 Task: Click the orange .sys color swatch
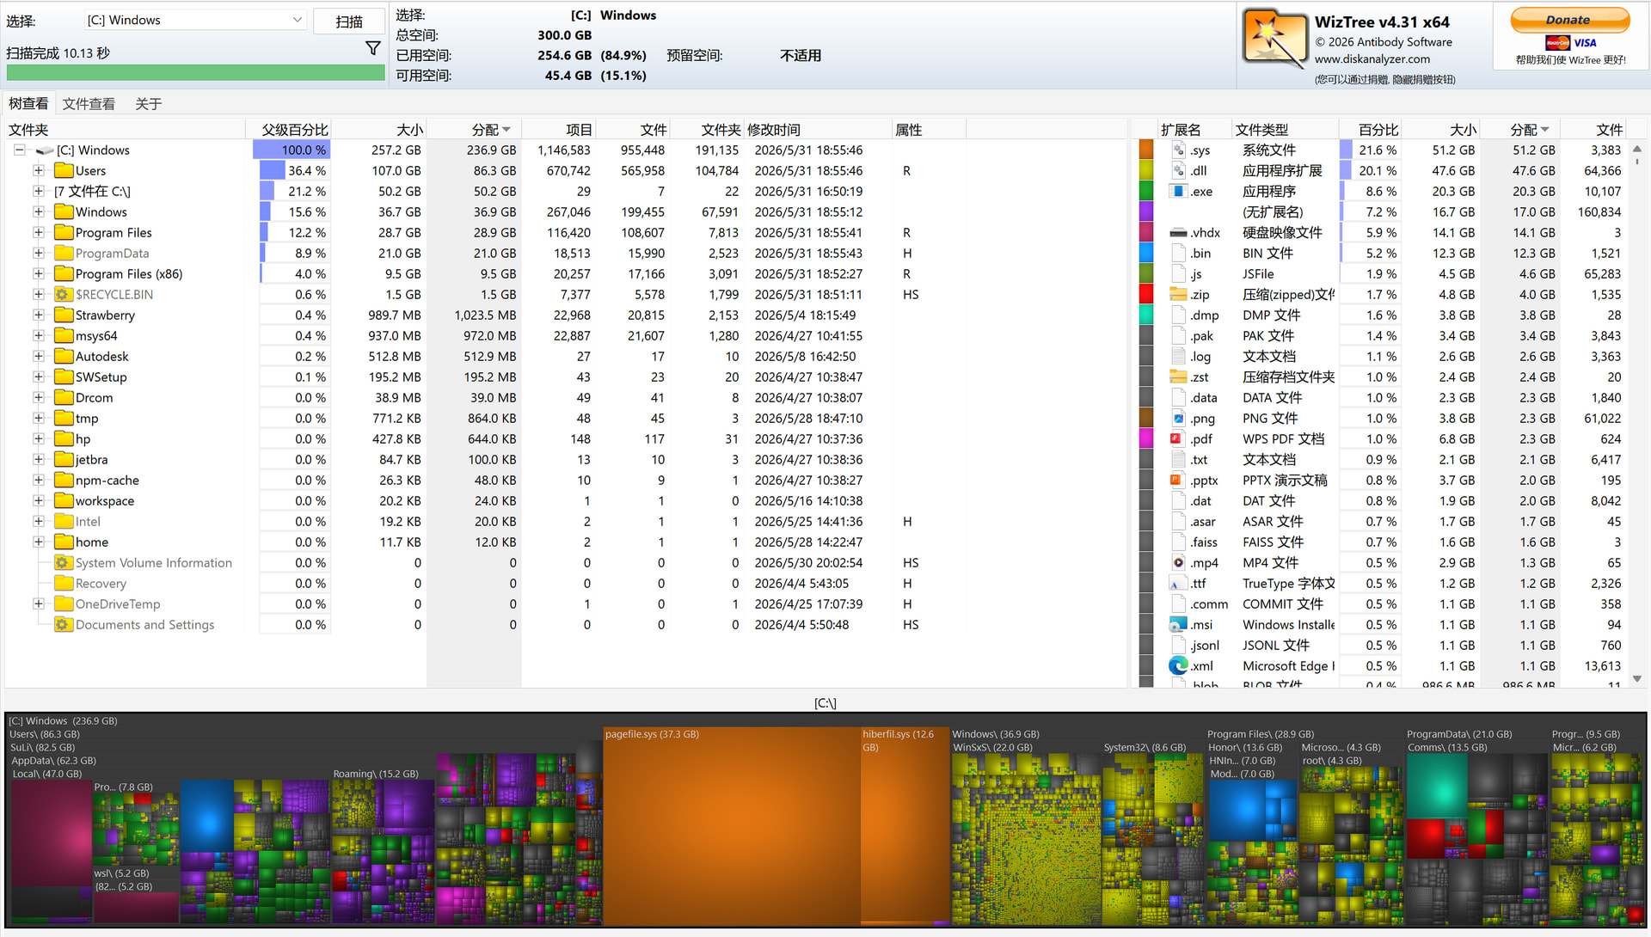[x=1146, y=150]
